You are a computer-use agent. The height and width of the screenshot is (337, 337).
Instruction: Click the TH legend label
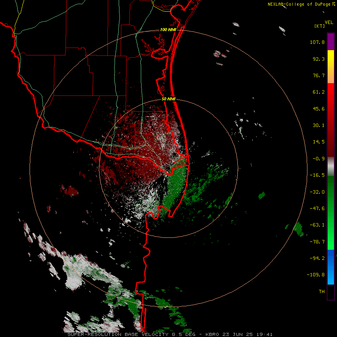pyautogui.click(x=322, y=291)
